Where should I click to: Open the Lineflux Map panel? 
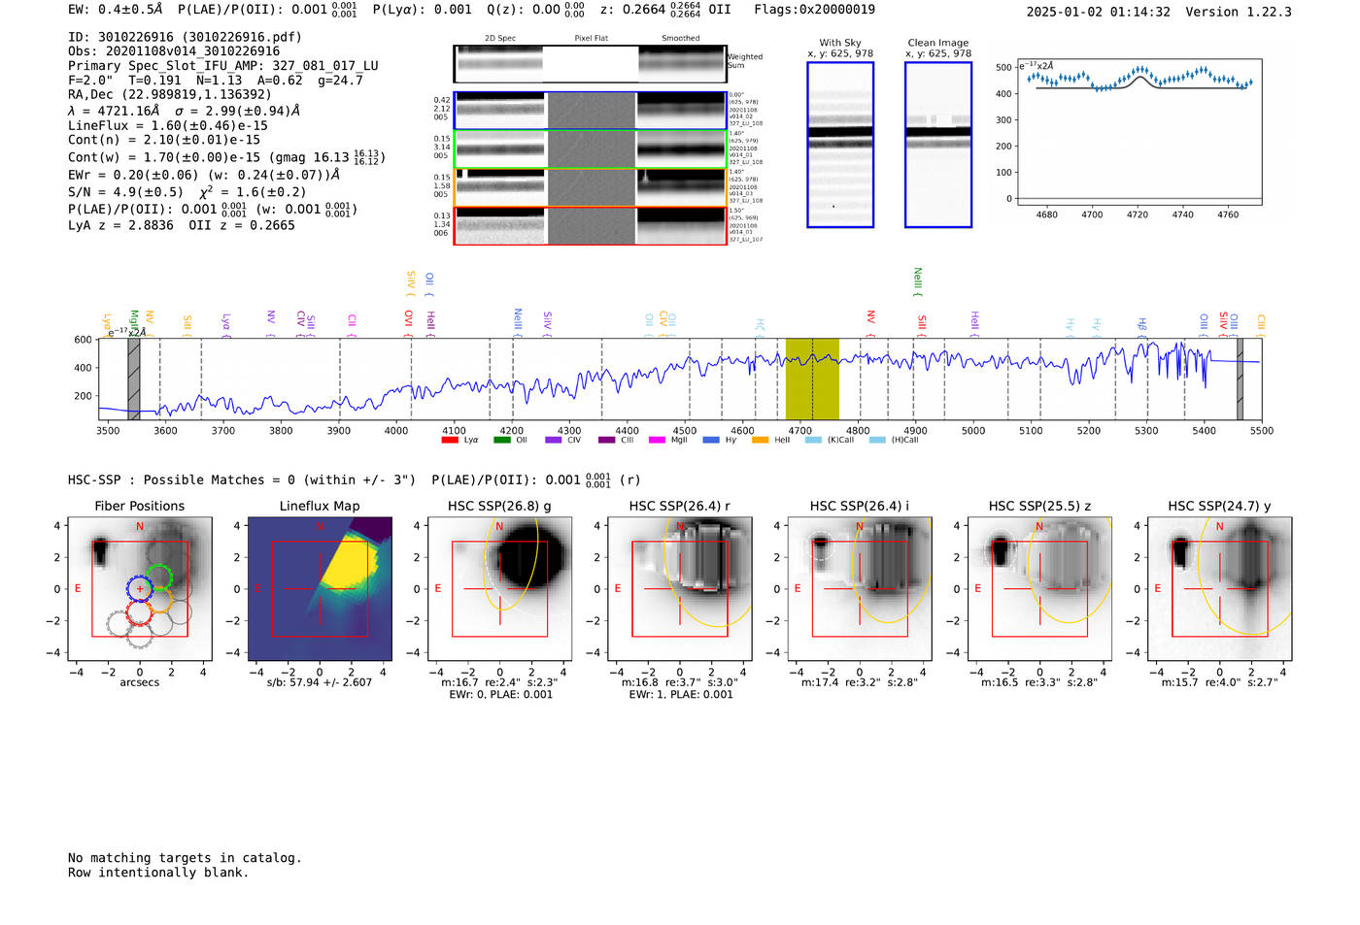(320, 589)
